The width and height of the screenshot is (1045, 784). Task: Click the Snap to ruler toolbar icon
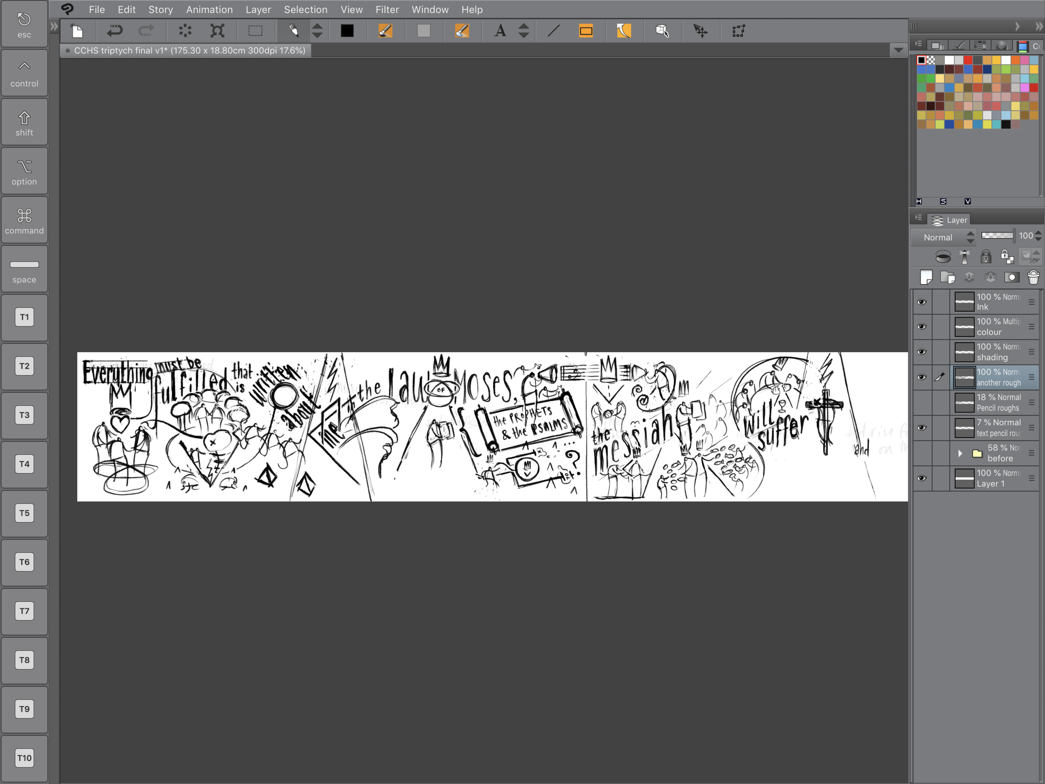click(x=739, y=31)
